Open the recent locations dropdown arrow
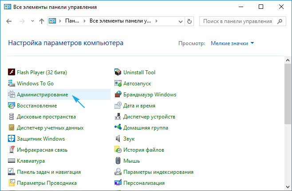 pyautogui.click(x=32, y=21)
